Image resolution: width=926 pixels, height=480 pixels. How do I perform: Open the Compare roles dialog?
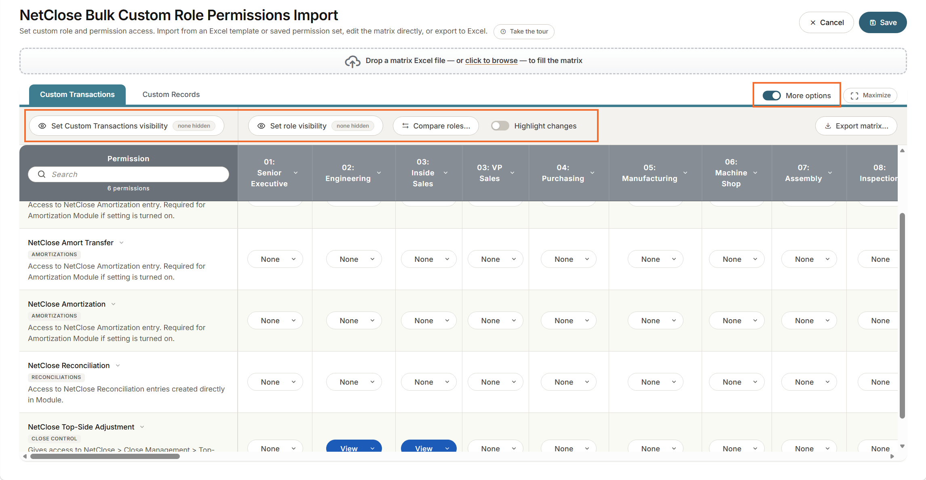click(436, 126)
